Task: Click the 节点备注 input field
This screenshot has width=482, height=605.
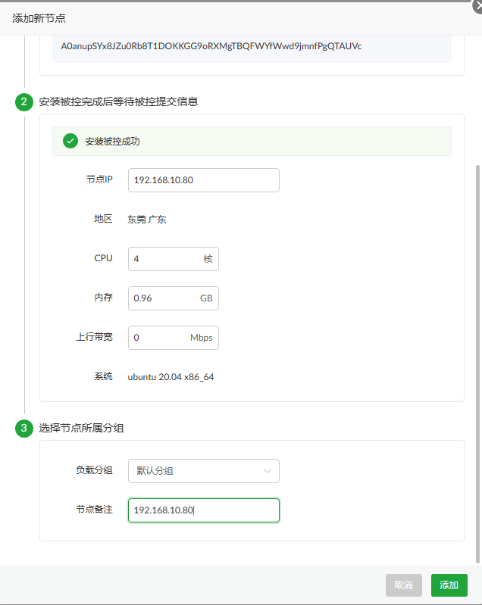Action: click(204, 510)
